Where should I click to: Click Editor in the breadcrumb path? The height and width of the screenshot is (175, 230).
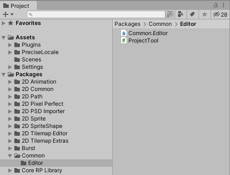click(188, 24)
